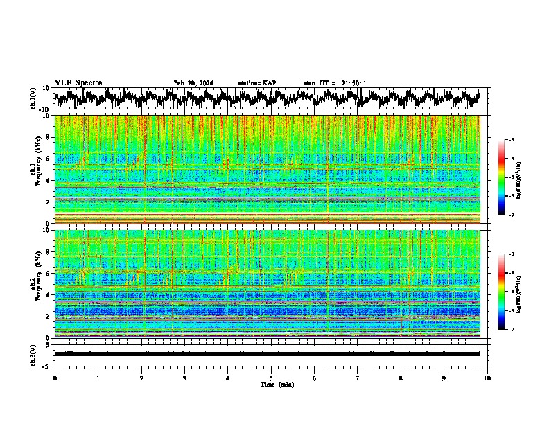Click time axis tick label '5'

[271, 378]
